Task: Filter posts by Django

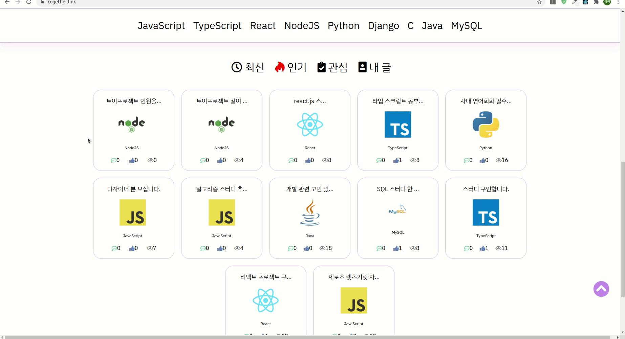Action: pos(383,26)
